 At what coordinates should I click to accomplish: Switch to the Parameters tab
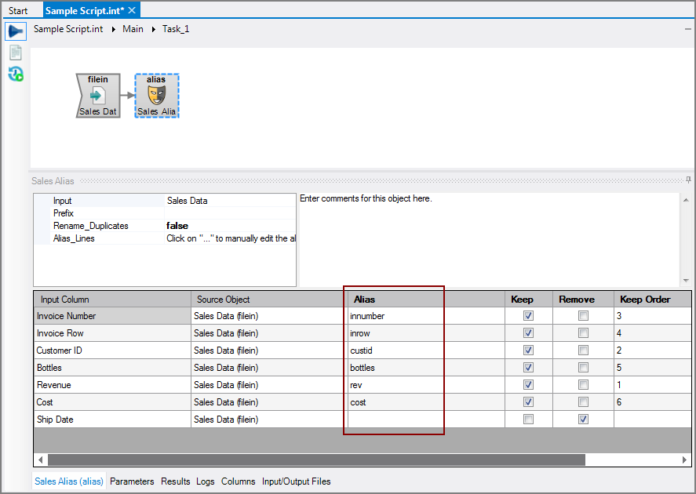132,481
